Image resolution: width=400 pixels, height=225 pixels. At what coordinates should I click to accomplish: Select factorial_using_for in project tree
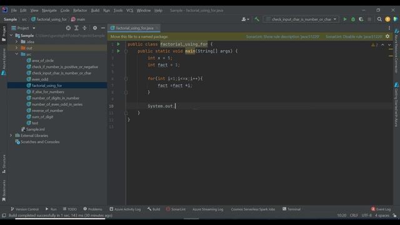click(47, 86)
